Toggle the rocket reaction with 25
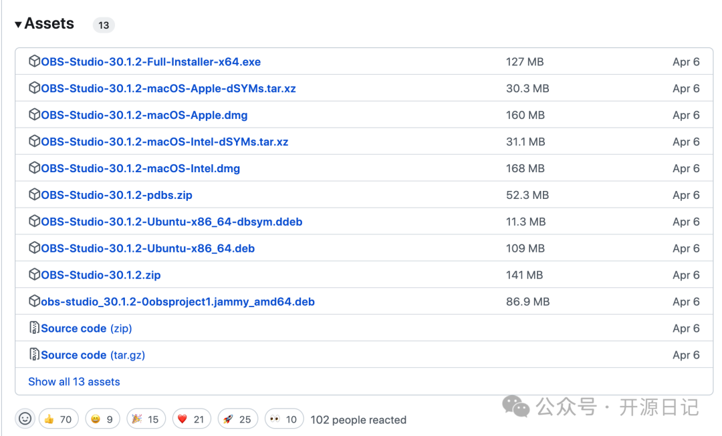The width and height of the screenshot is (722, 436). coord(237,419)
